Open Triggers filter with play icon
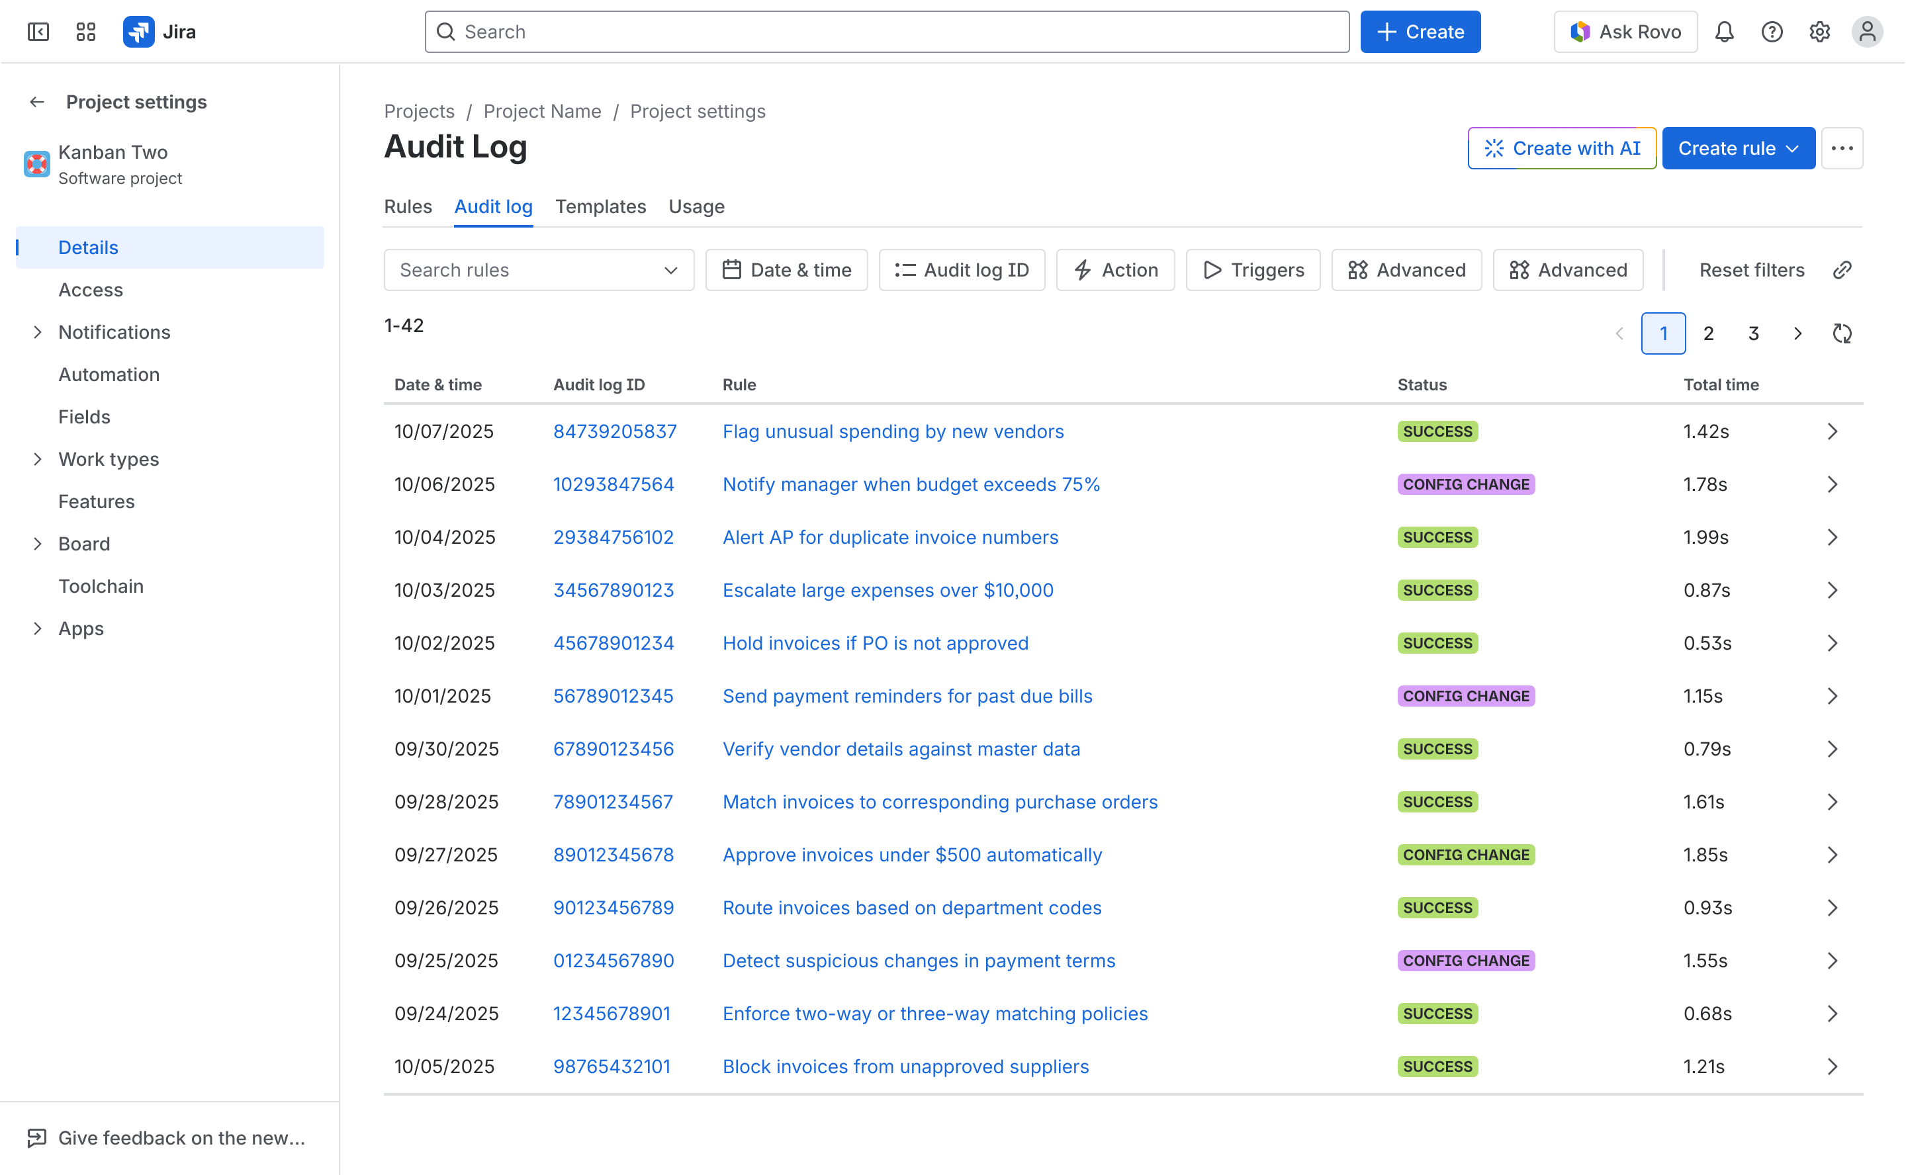1906x1175 pixels. point(1251,270)
